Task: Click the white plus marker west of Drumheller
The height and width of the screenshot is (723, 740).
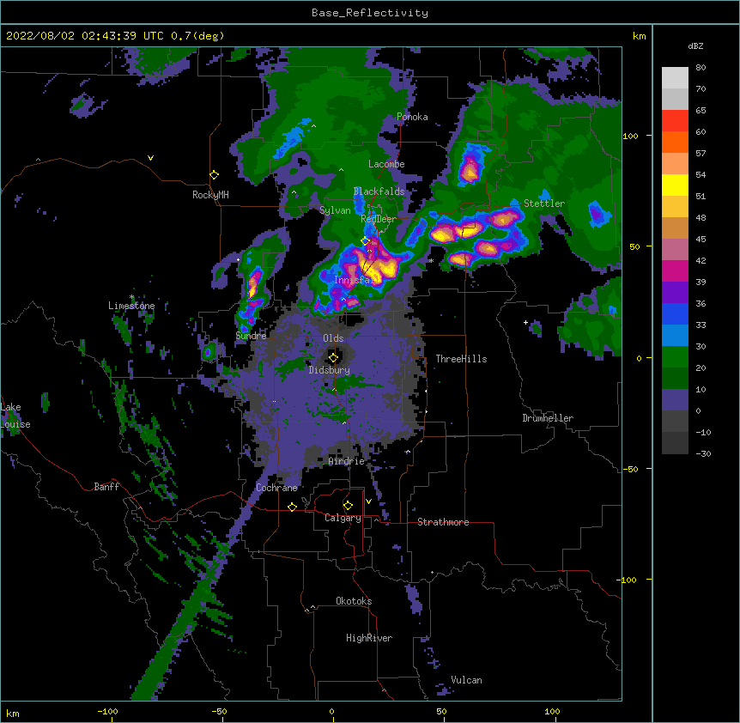Action: (x=525, y=322)
